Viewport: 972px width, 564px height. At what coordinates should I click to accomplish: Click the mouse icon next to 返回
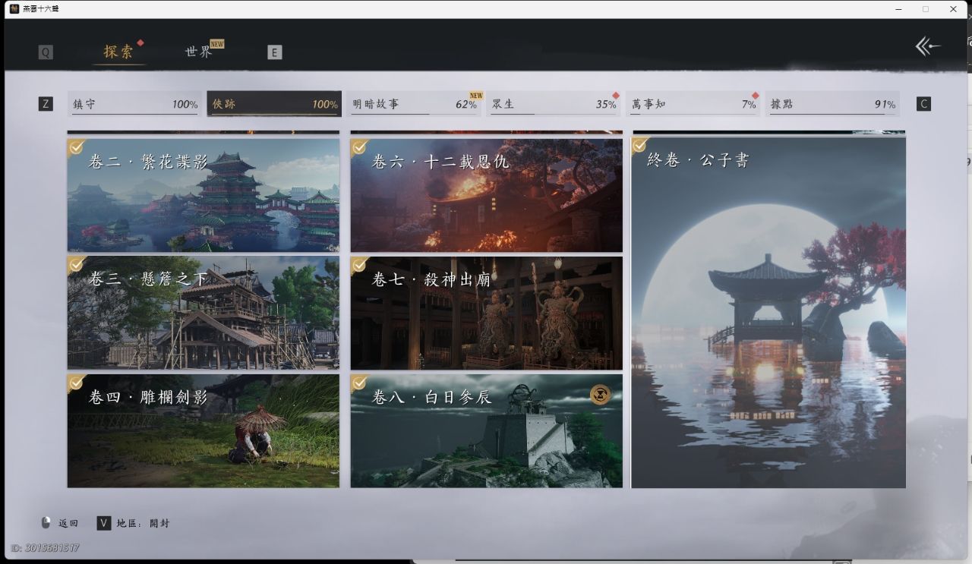46,523
